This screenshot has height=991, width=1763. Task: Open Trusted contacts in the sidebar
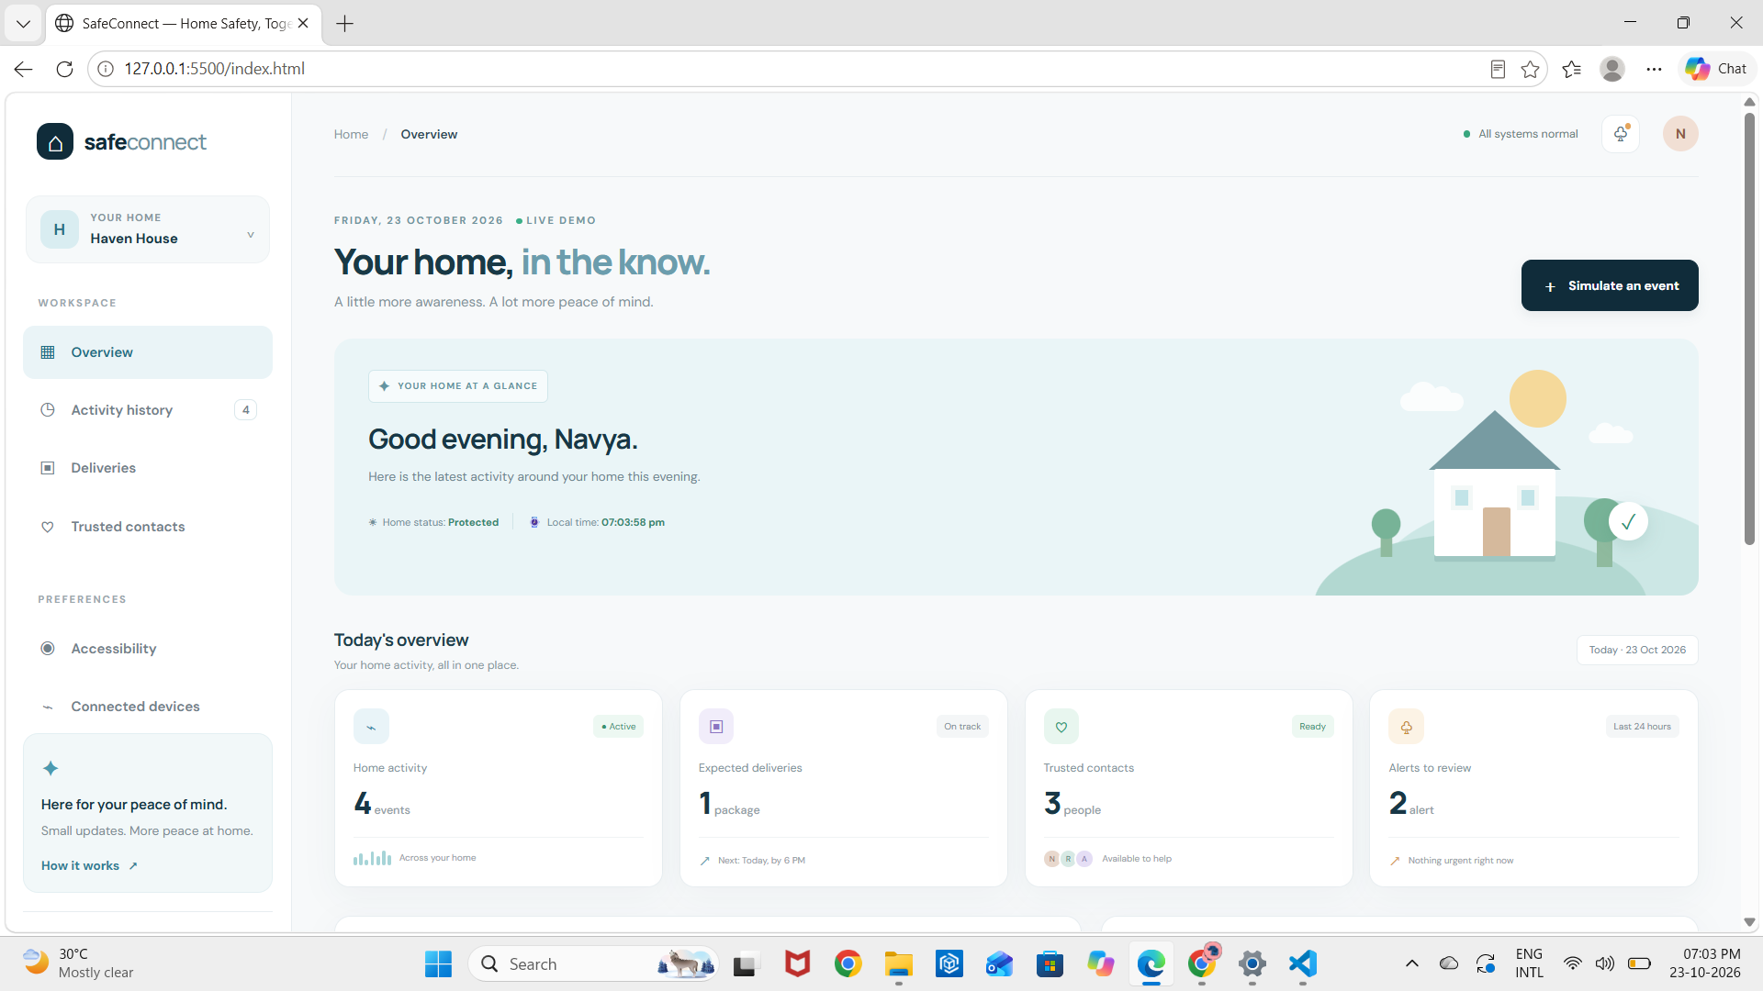(148, 527)
